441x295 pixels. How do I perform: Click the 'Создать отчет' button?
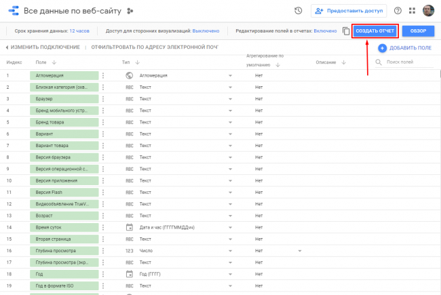click(375, 31)
